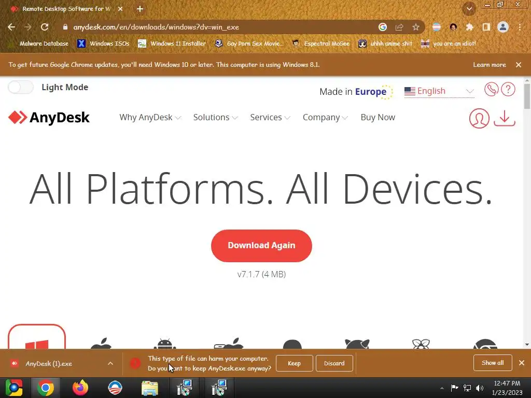
Task: Expand the Services menu
Action: [270, 118]
